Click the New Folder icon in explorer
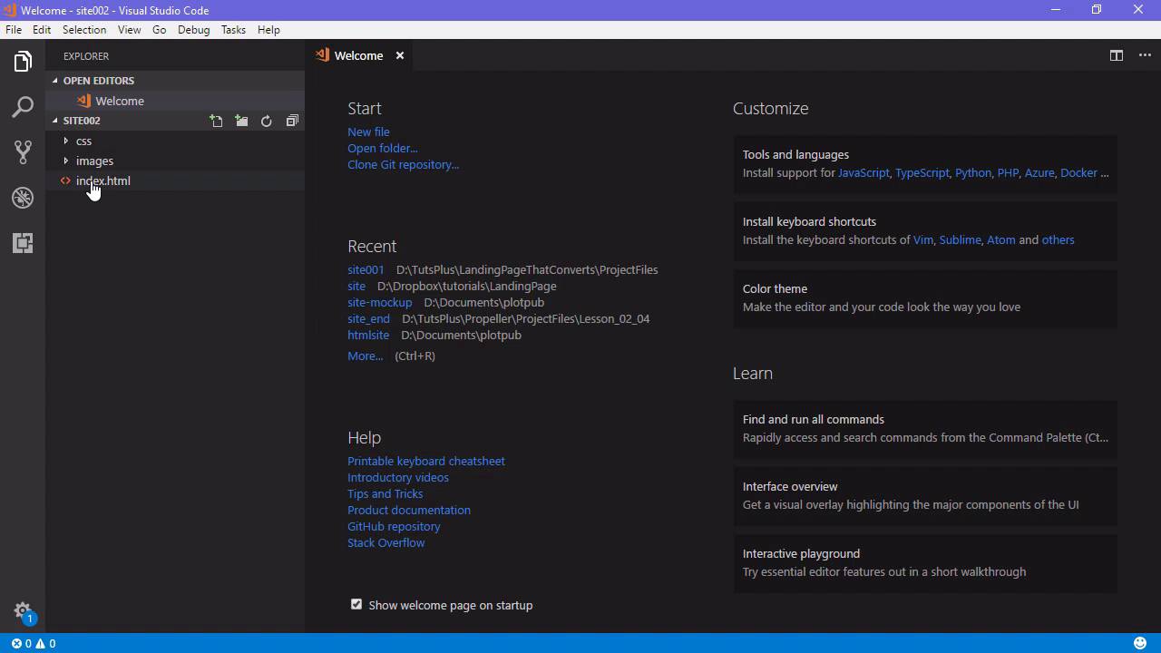 click(241, 121)
